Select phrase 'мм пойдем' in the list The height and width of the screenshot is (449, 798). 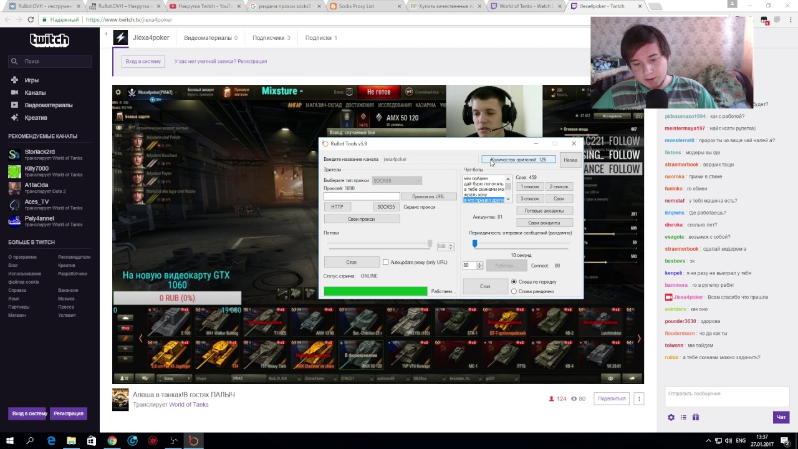pos(476,178)
